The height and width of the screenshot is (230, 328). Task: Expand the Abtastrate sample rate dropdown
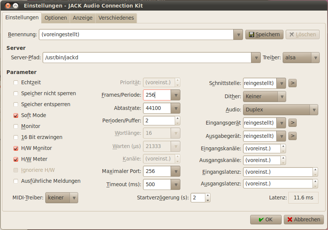coord(175,108)
